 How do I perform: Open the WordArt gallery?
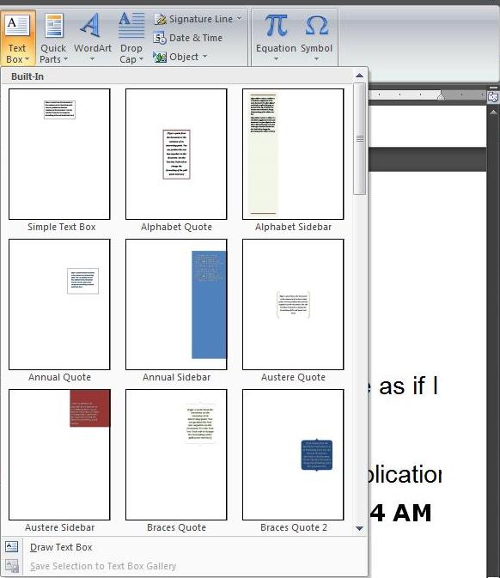(x=92, y=38)
